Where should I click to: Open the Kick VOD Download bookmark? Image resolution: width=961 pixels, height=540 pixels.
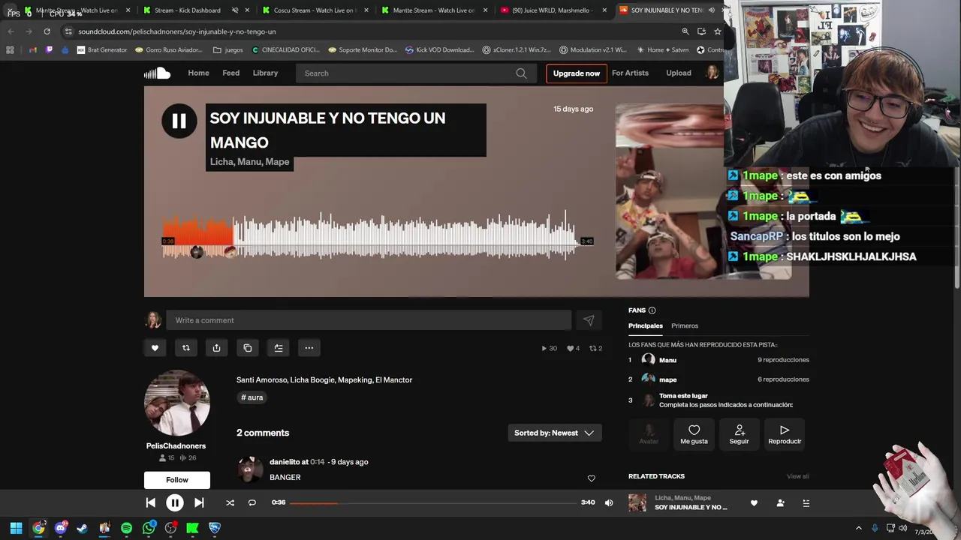(439, 50)
